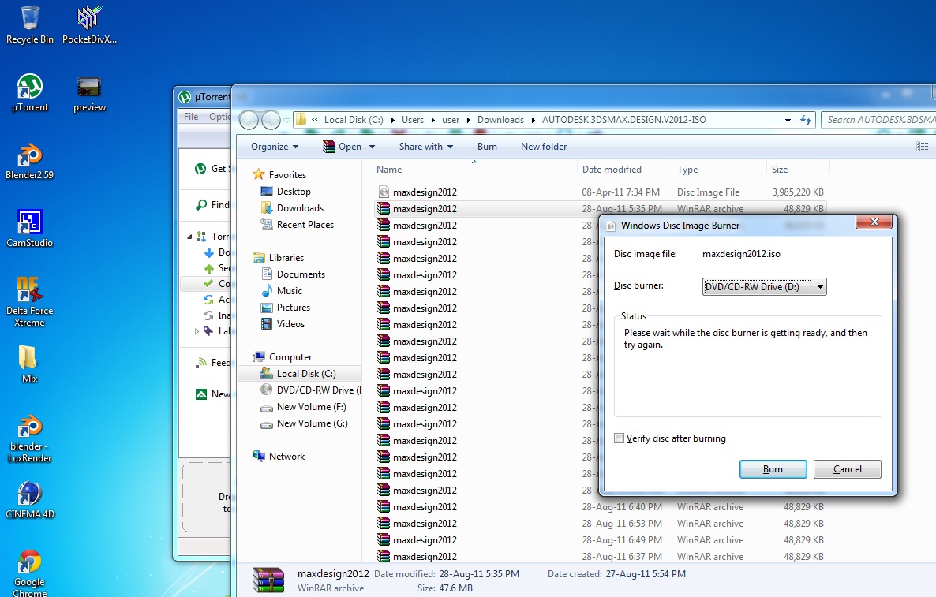Click Local Disk (C:) in address breadcrumb
The height and width of the screenshot is (597, 936).
354,120
